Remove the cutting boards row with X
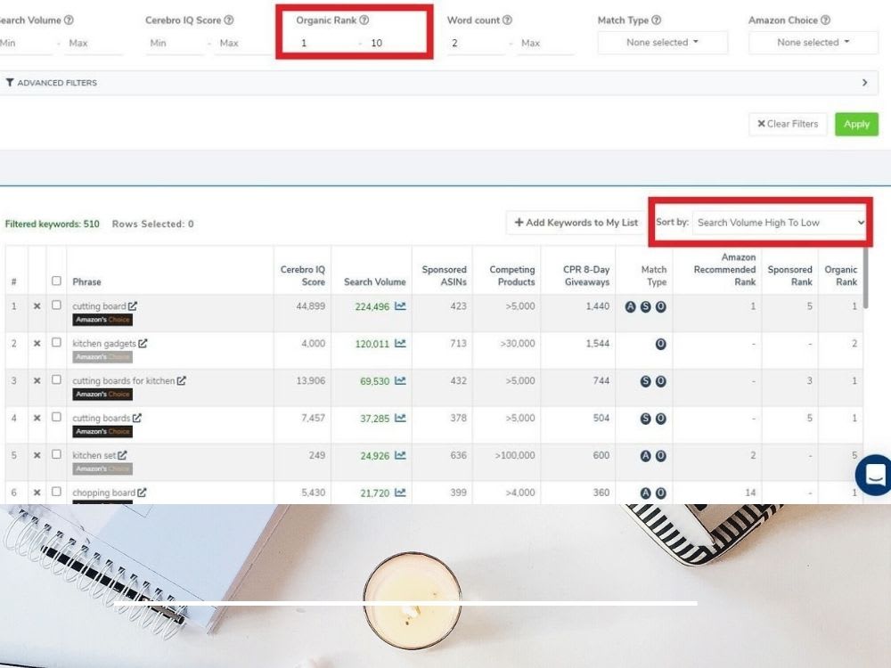 pos(37,418)
